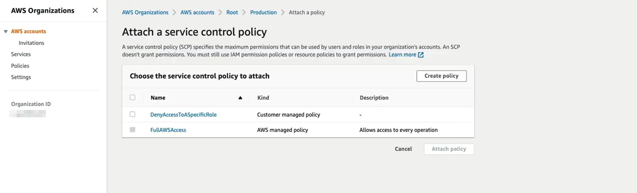The width and height of the screenshot is (637, 193).
Task: Select the AWS managed policy cell
Action: tap(283, 130)
